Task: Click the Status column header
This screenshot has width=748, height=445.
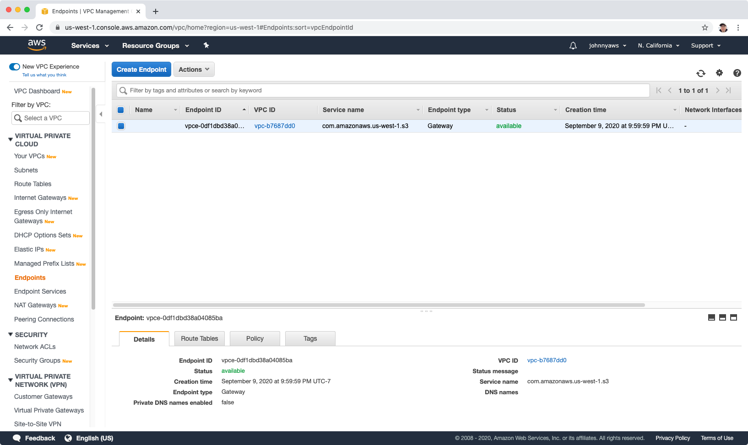Action: (x=526, y=110)
